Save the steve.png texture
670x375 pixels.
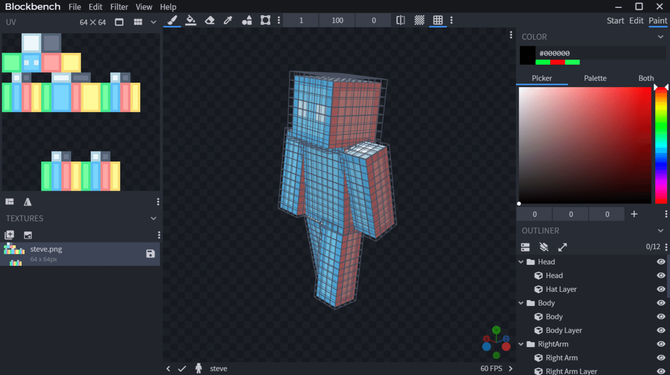(150, 254)
